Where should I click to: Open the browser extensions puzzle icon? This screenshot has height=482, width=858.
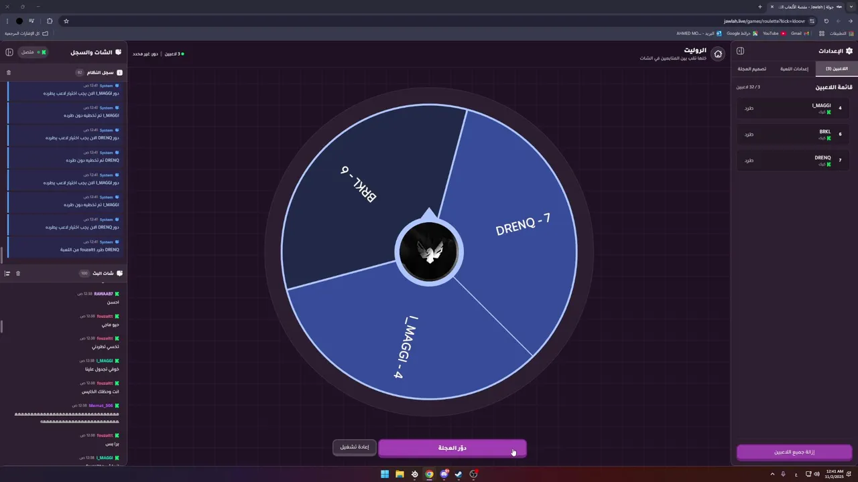point(50,21)
